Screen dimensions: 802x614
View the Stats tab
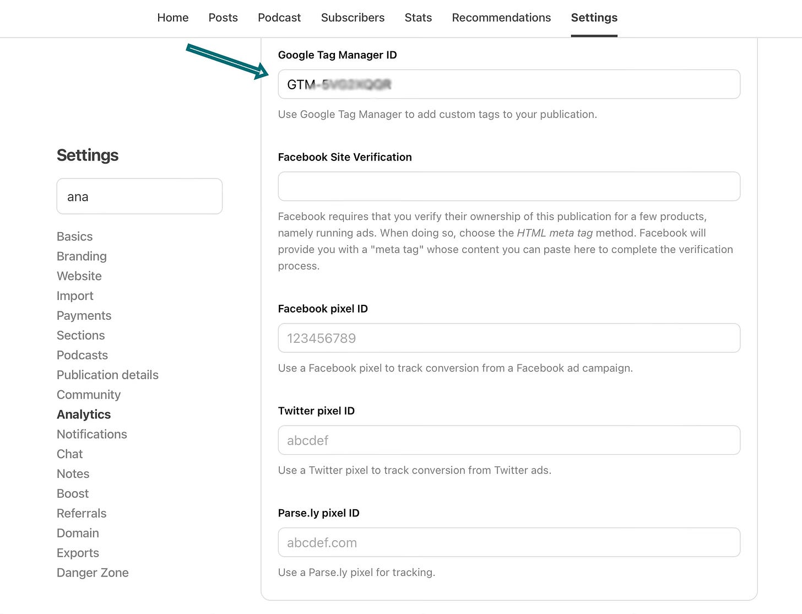pos(418,18)
